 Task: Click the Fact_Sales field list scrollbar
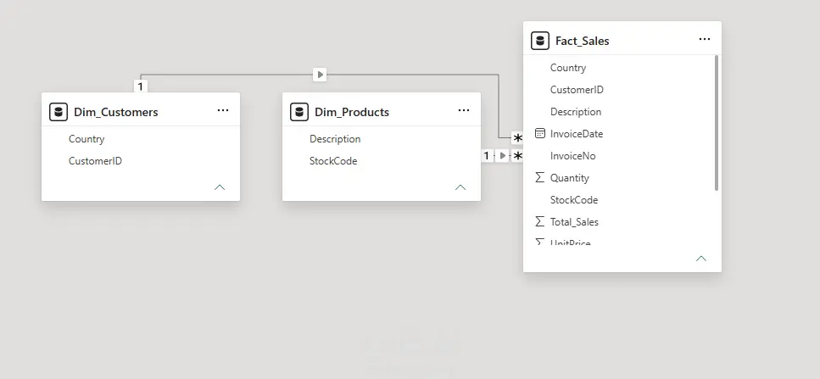click(x=717, y=123)
